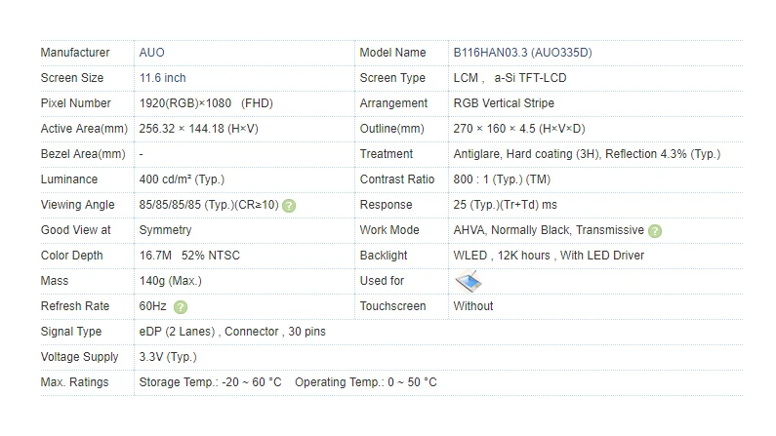Click the Active Area(mm) label

tap(84, 129)
